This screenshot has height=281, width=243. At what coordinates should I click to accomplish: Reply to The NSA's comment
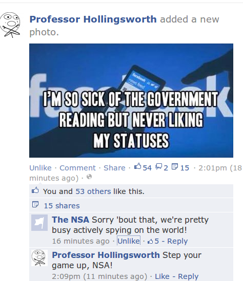pyautogui.click(x=177, y=241)
